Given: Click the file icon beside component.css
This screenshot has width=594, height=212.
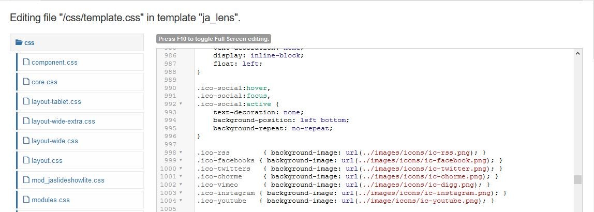Looking at the screenshot, I should point(27,63).
